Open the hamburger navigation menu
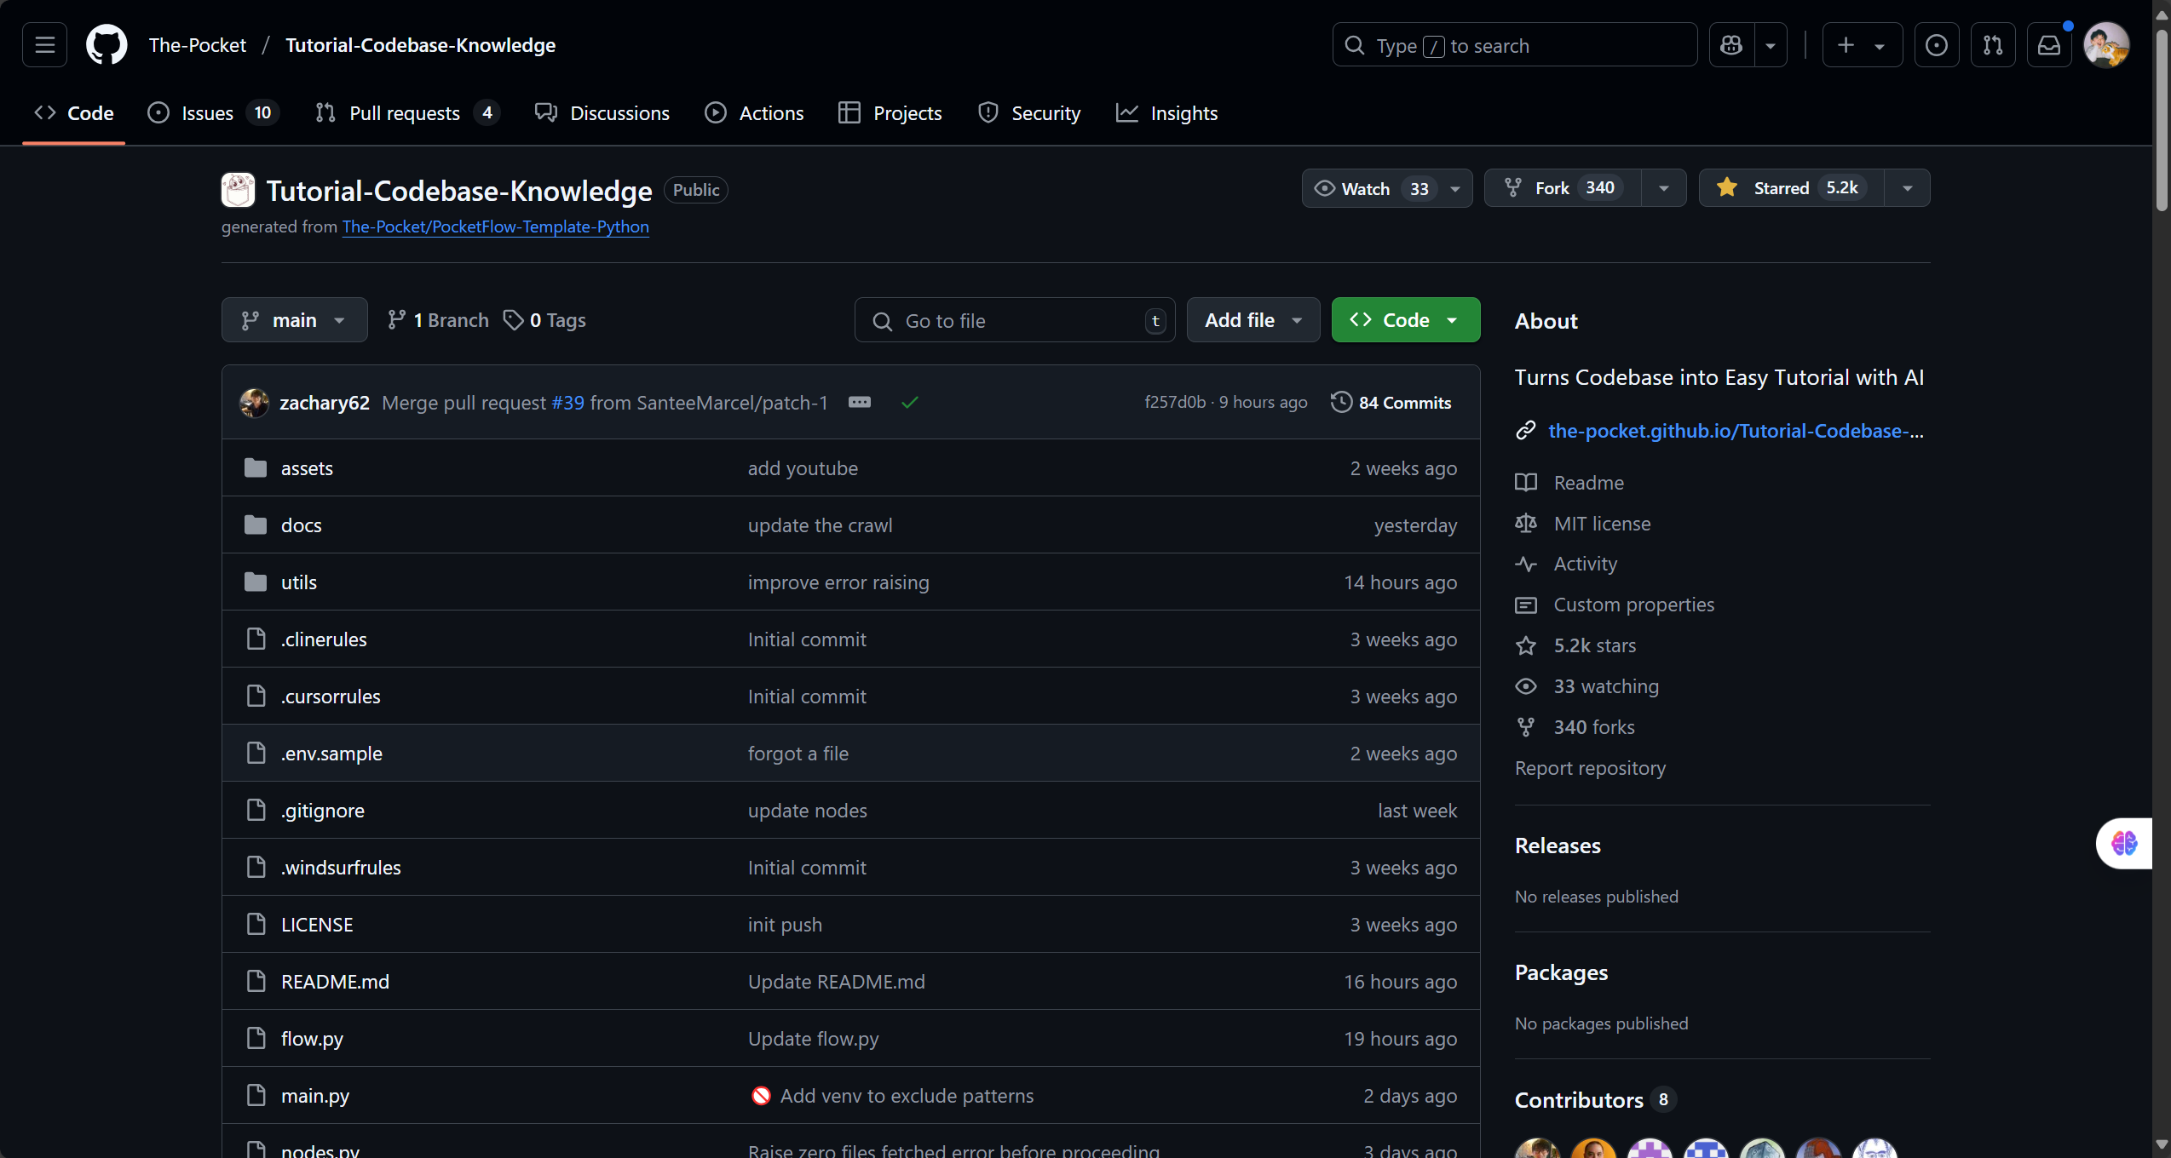The width and height of the screenshot is (2171, 1158). coord(44,45)
